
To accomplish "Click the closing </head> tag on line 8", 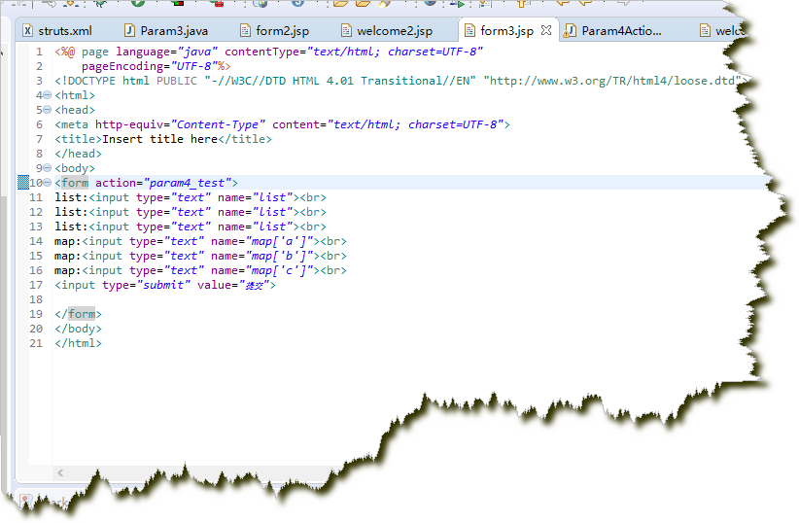I will tap(78, 154).
